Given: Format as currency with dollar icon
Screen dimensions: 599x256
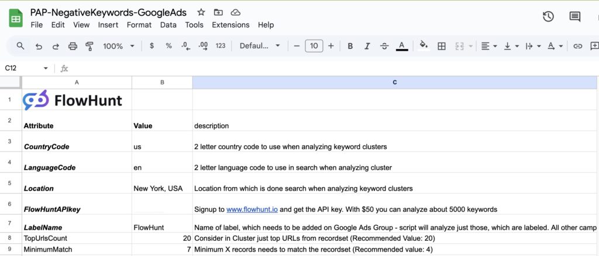Looking at the screenshot, I should click(152, 45).
